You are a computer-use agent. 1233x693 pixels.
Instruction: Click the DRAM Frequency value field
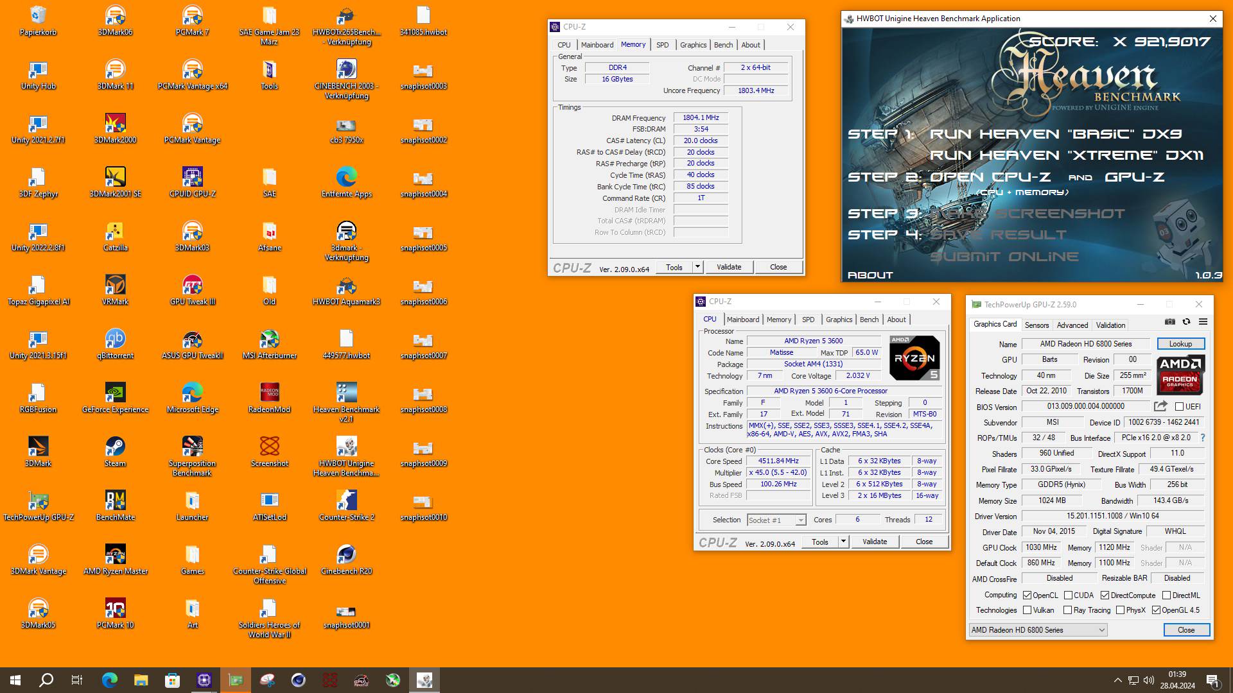tap(701, 118)
